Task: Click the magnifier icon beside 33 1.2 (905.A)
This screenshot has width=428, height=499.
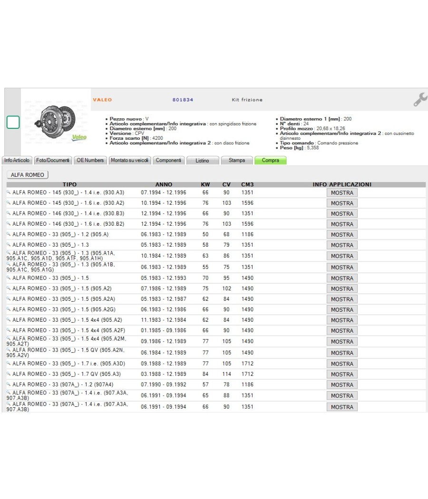Action: click(9, 234)
